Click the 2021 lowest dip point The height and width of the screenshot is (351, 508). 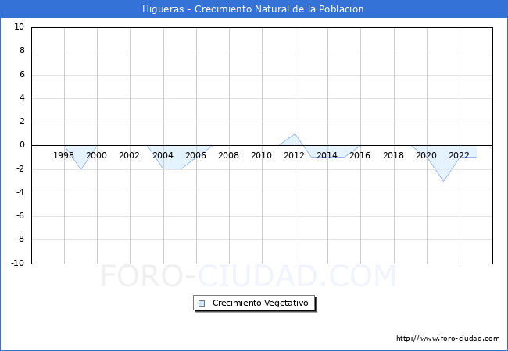[443, 181]
